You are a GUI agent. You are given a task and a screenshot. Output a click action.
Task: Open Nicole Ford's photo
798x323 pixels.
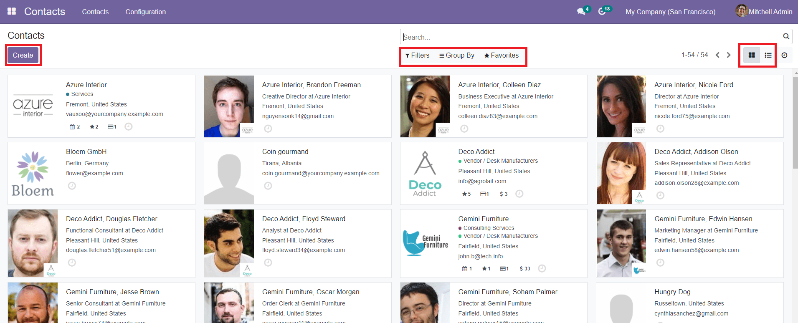[621, 106]
